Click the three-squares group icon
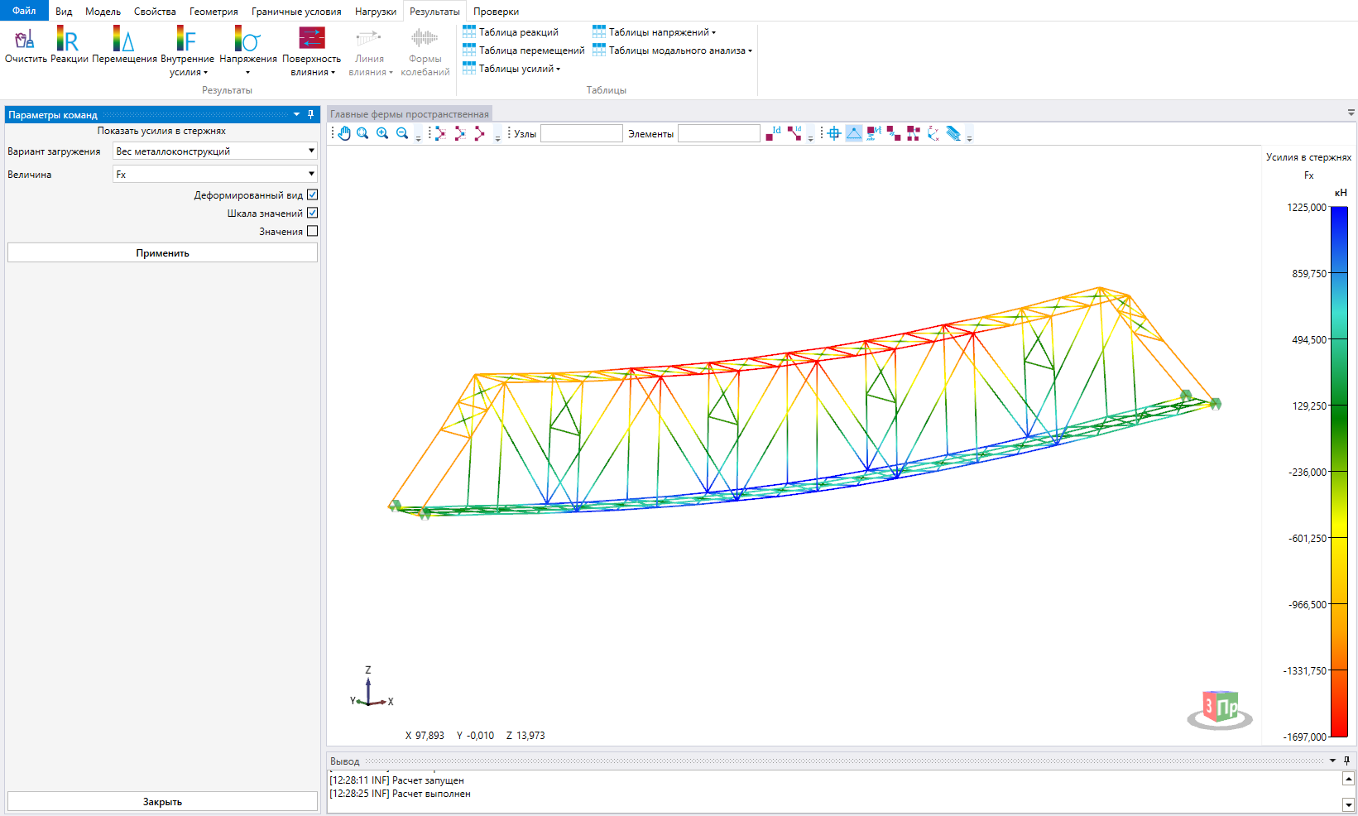1358x816 pixels. [x=914, y=133]
